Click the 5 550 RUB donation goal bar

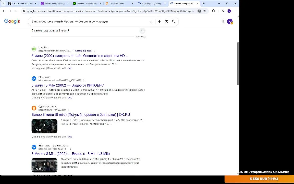click(259, 179)
